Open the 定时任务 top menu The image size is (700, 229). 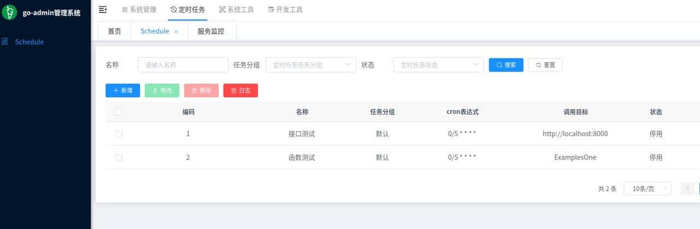coord(188,10)
